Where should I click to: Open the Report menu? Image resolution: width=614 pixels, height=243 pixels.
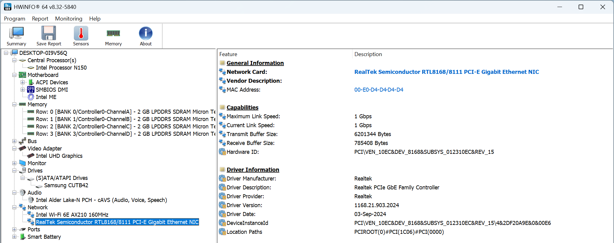point(40,19)
